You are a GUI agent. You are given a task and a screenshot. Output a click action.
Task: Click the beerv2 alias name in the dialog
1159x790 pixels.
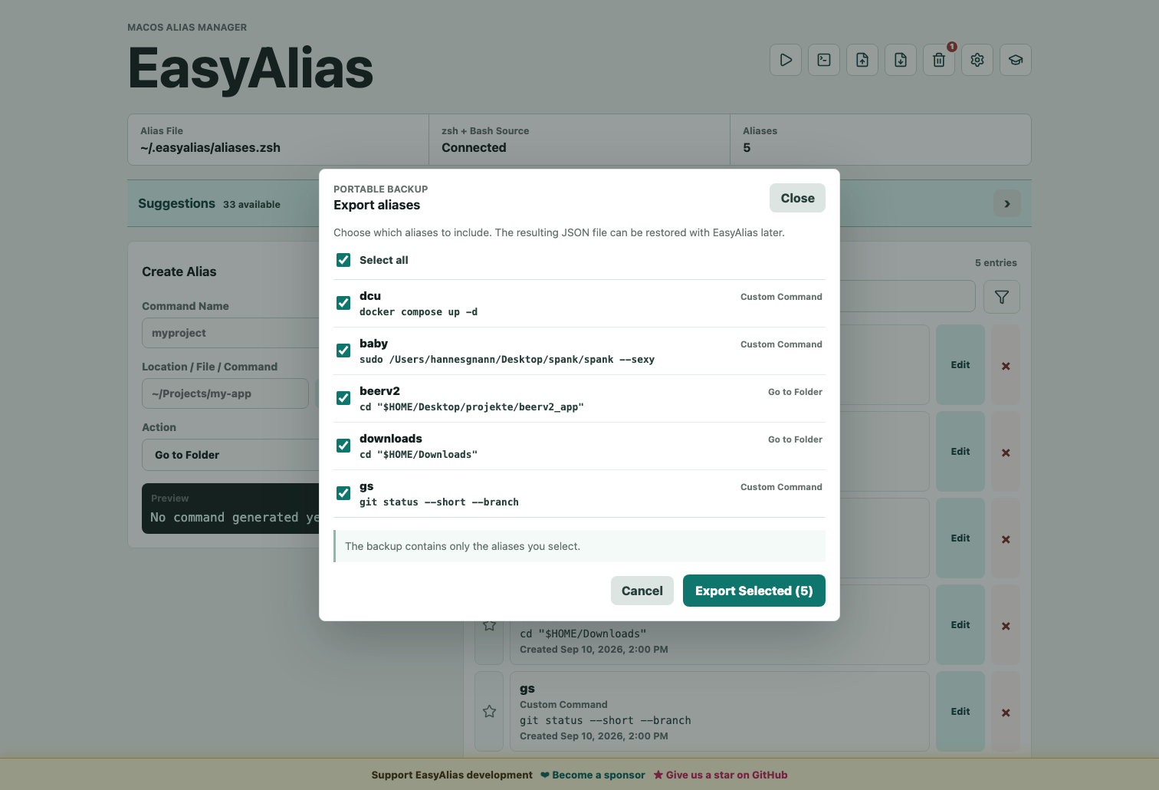(x=379, y=391)
